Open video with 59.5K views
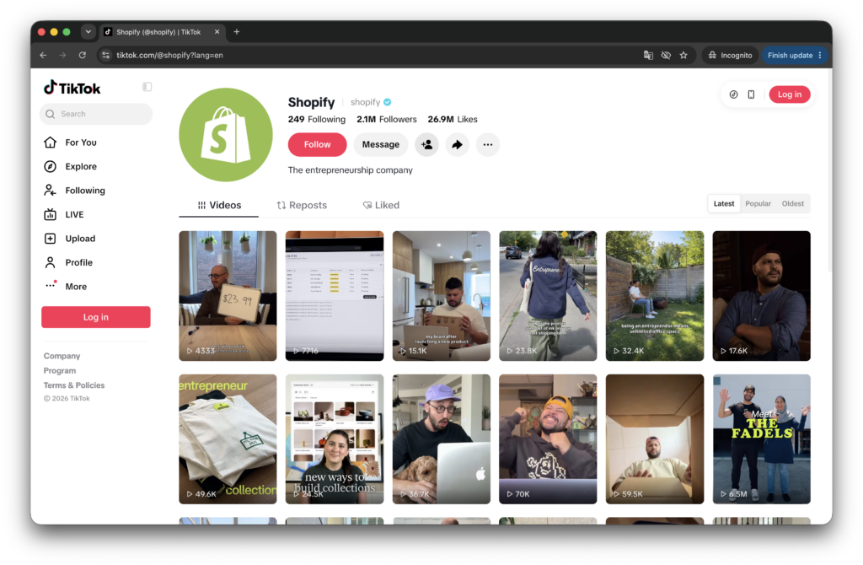The height and width of the screenshot is (565, 863). tap(654, 439)
